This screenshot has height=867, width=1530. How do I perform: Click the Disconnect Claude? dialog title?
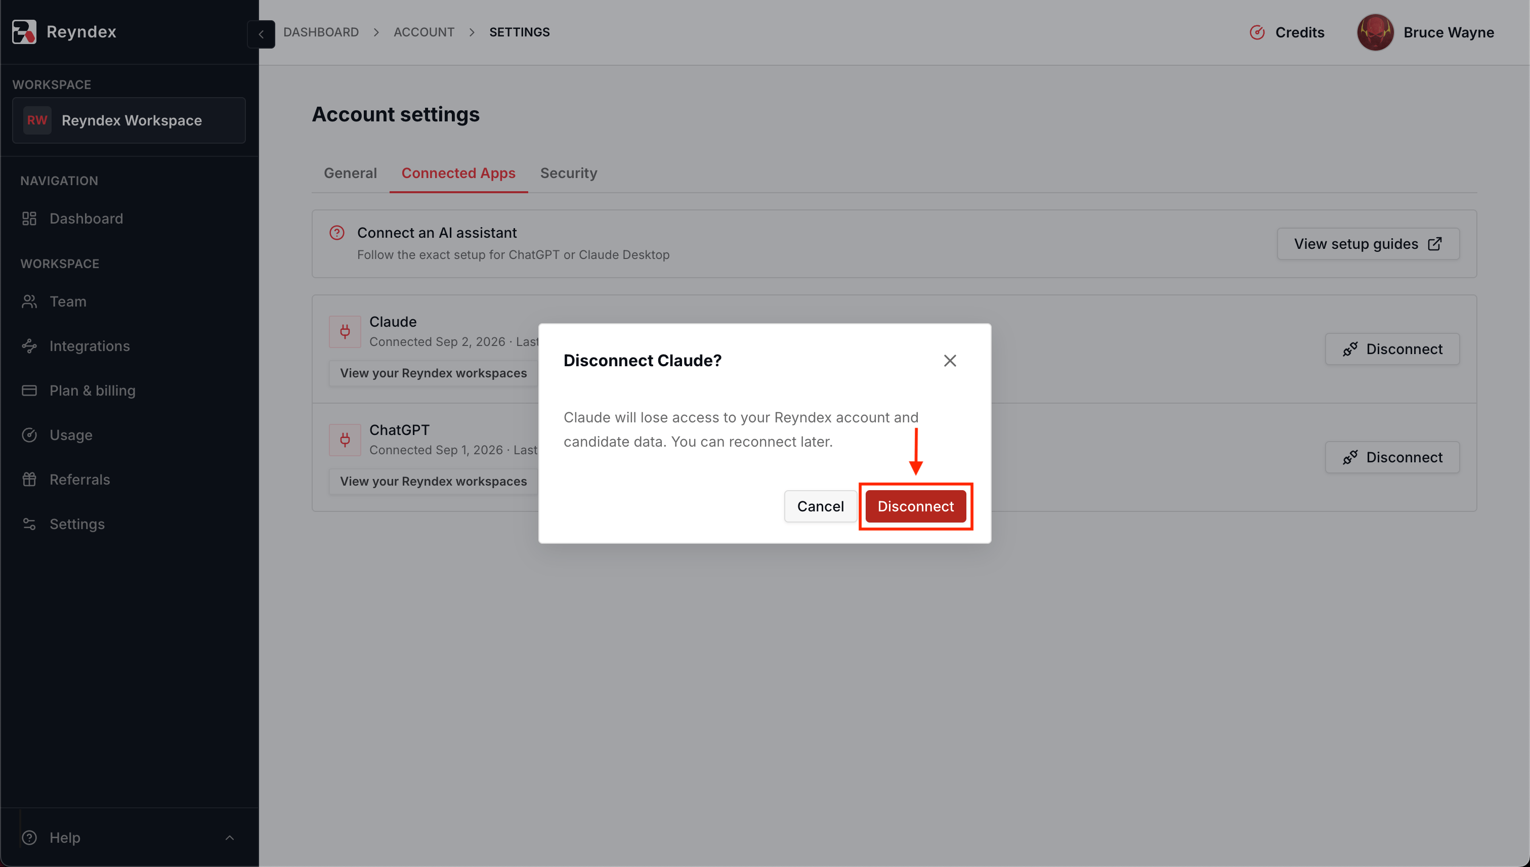[642, 360]
